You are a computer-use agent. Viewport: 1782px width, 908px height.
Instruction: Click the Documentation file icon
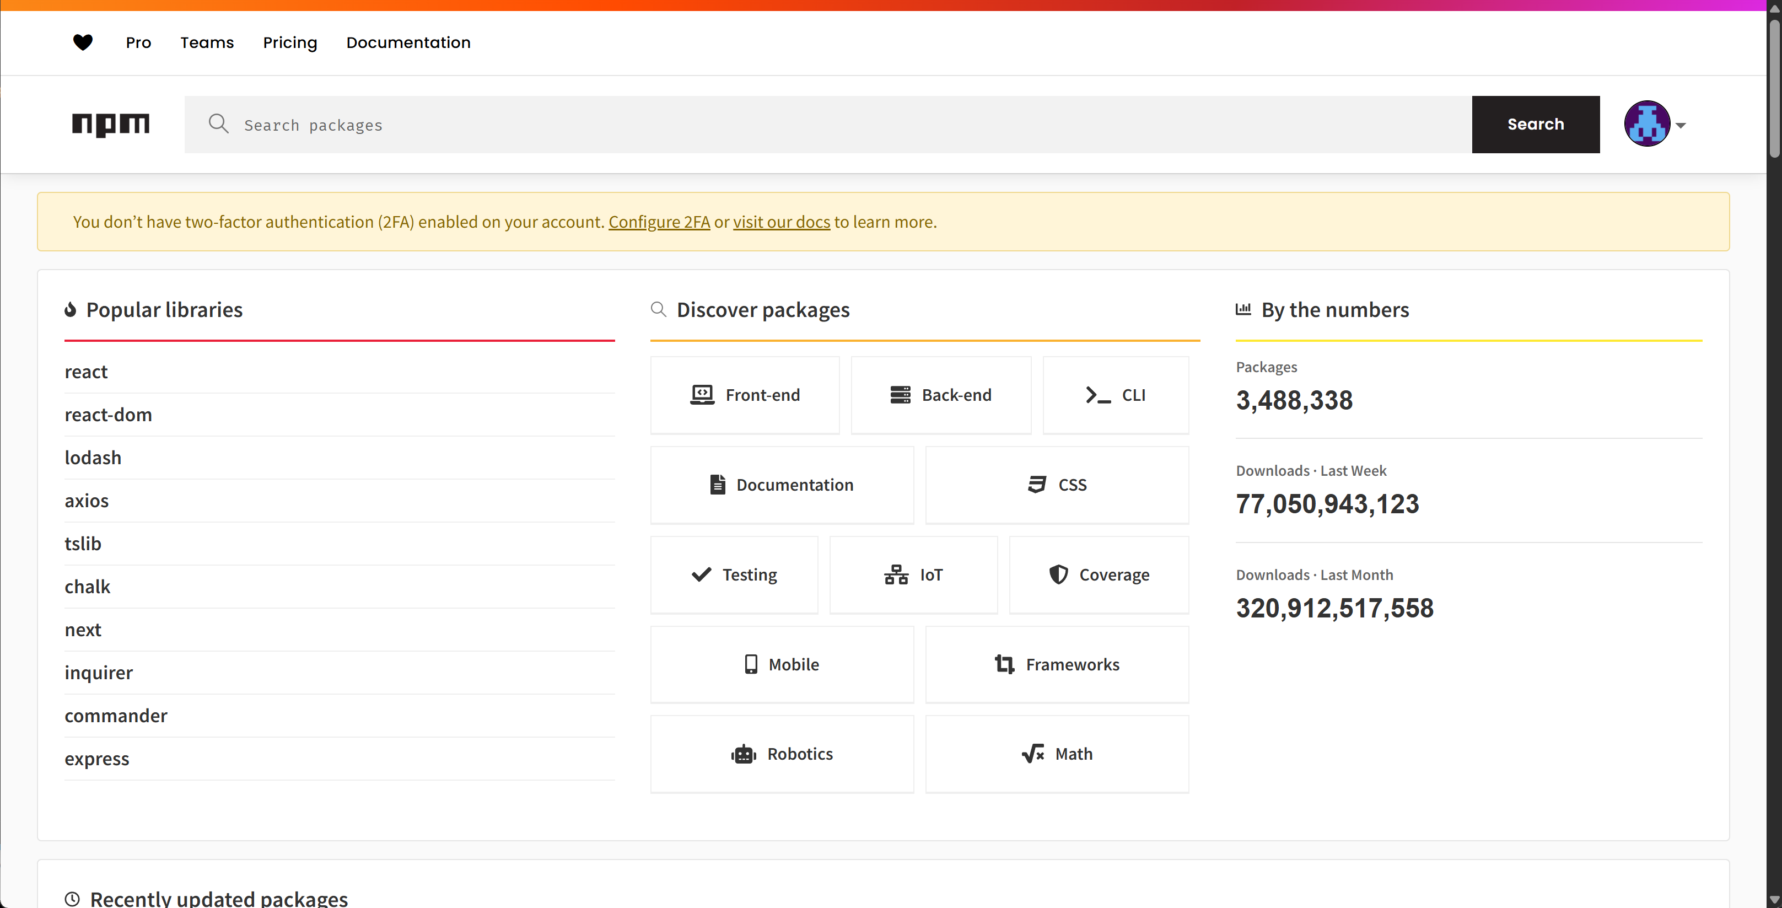(x=718, y=485)
